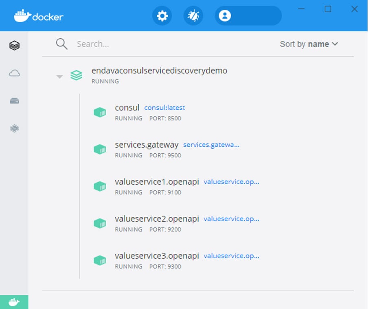Select the Containers sidebar icon
This screenshot has width=368, height=309.
tap(14, 45)
